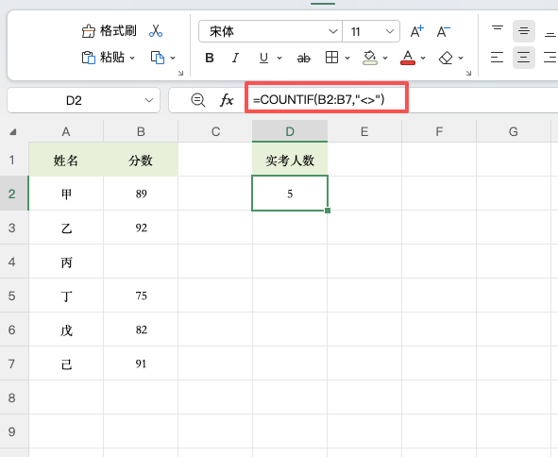Open the Underline style dropdown arrow

pyautogui.click(x=279, y=58)
